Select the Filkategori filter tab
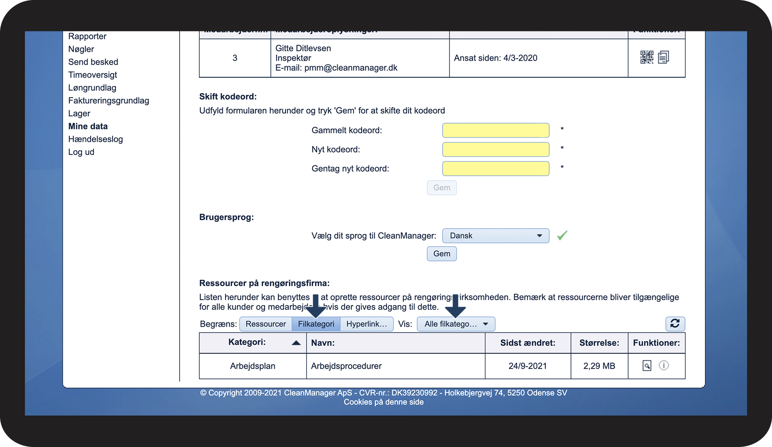Viewport: 772px width, 447px height. pyautogui.click(x=316, y=324)
